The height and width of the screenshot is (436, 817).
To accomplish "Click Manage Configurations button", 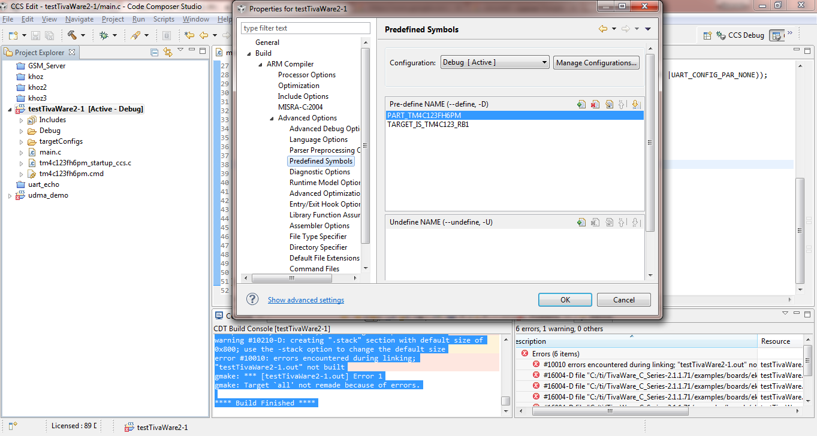I will click(x=596, y=62).
